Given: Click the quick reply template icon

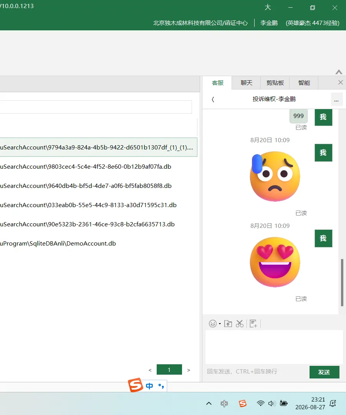Looking at the screenshot, I should point(253,324).
